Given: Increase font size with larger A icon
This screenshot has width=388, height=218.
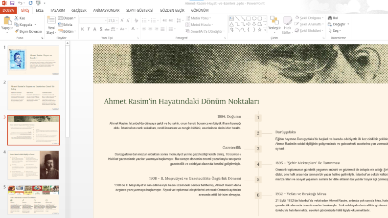Looking at the screenshot, I should [x=122, y=21].
